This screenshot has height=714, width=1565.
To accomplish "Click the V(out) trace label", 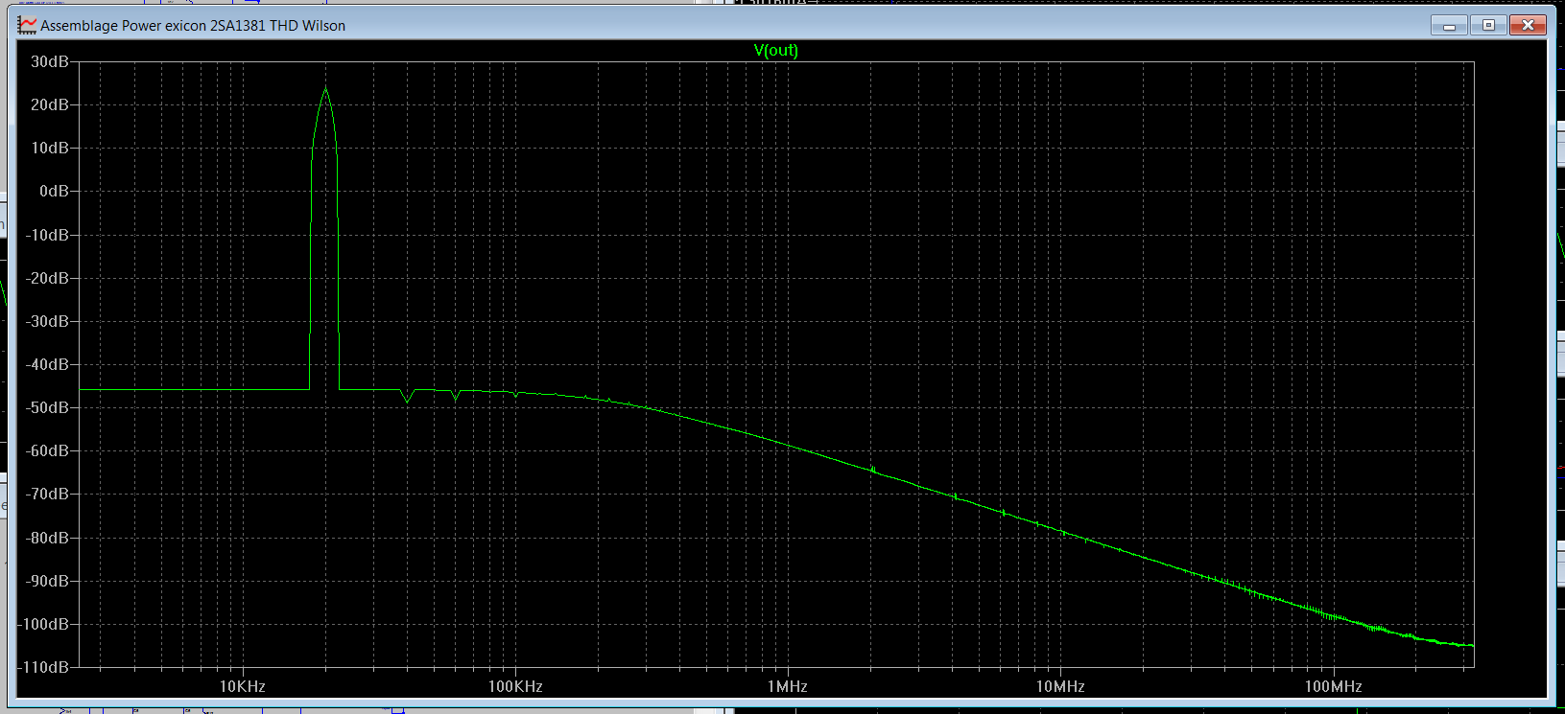I will coord(775,50).
